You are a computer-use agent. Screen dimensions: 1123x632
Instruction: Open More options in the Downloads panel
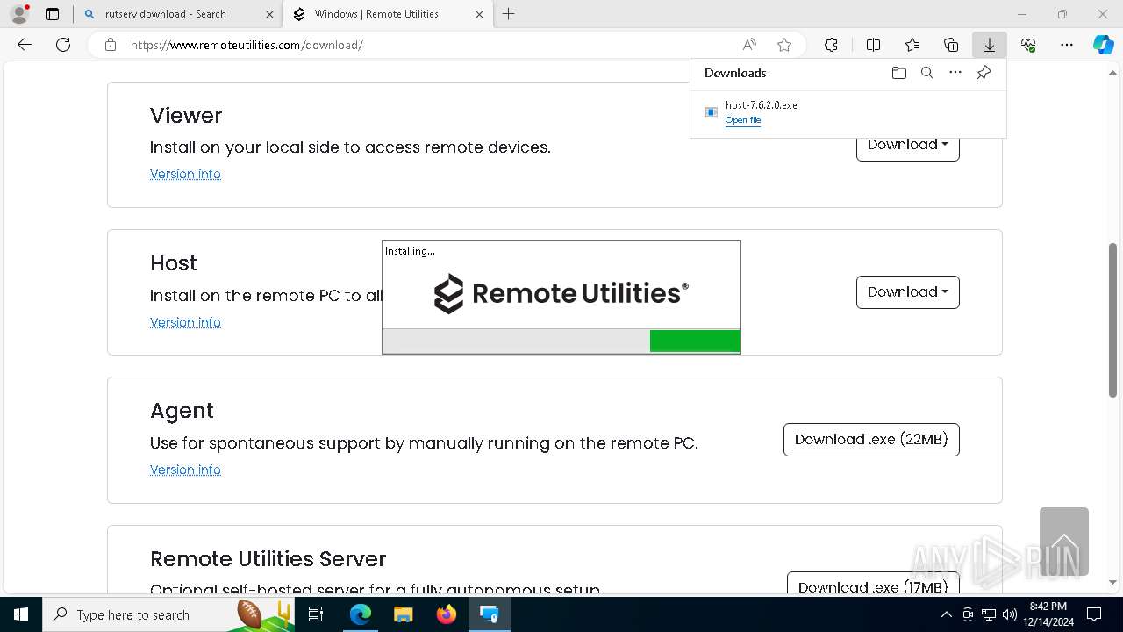(x=955, y=73)
